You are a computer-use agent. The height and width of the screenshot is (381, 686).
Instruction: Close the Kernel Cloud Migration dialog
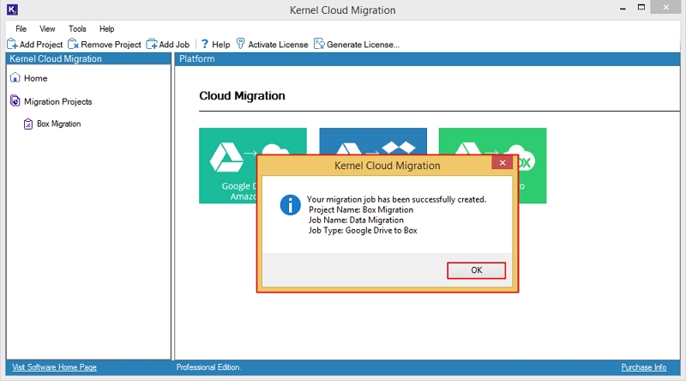point(502,162)
